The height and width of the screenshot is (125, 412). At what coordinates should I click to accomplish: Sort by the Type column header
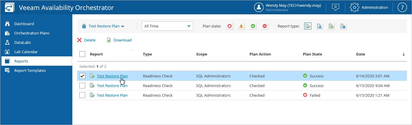[147, 54]
